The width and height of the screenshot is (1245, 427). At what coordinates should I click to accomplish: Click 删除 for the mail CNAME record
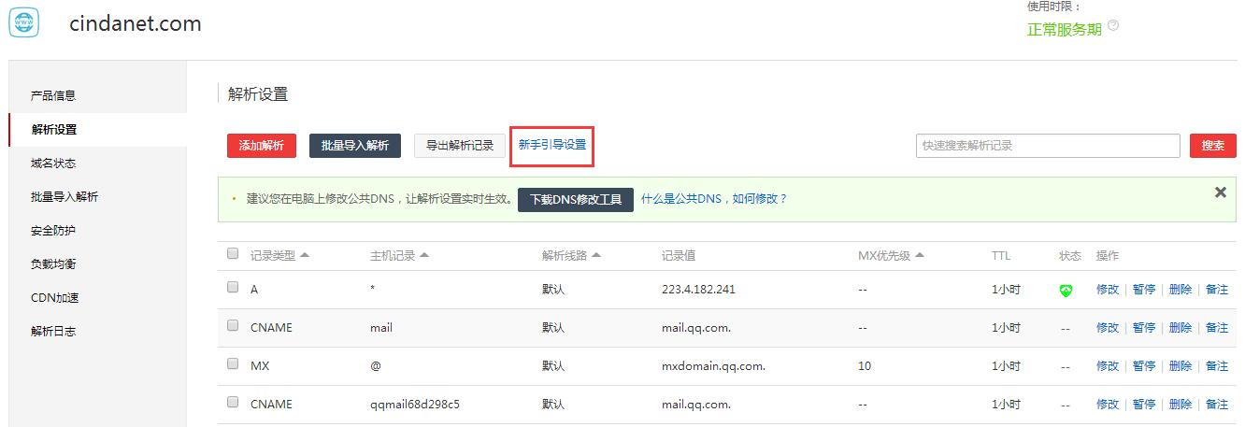(1181, 328)
